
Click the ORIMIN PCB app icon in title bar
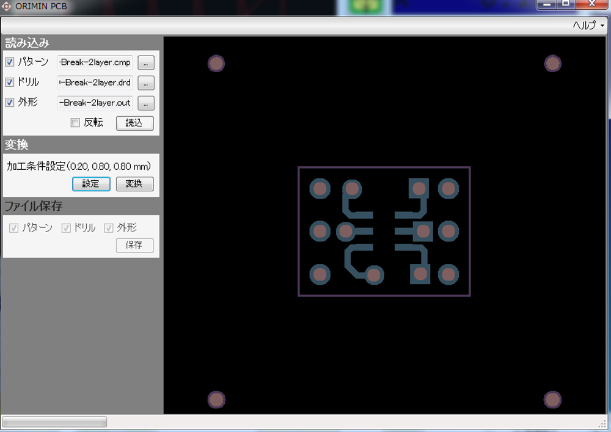coord(7,7)
